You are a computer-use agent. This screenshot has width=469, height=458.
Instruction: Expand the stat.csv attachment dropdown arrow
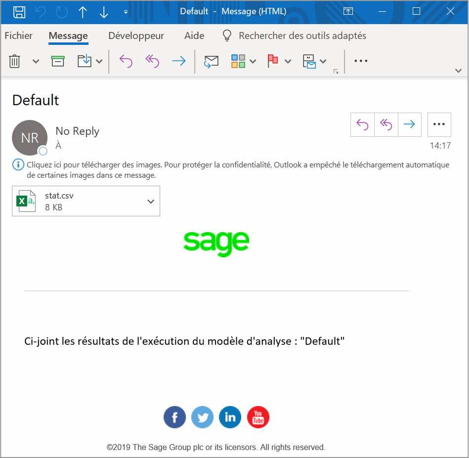151,201
